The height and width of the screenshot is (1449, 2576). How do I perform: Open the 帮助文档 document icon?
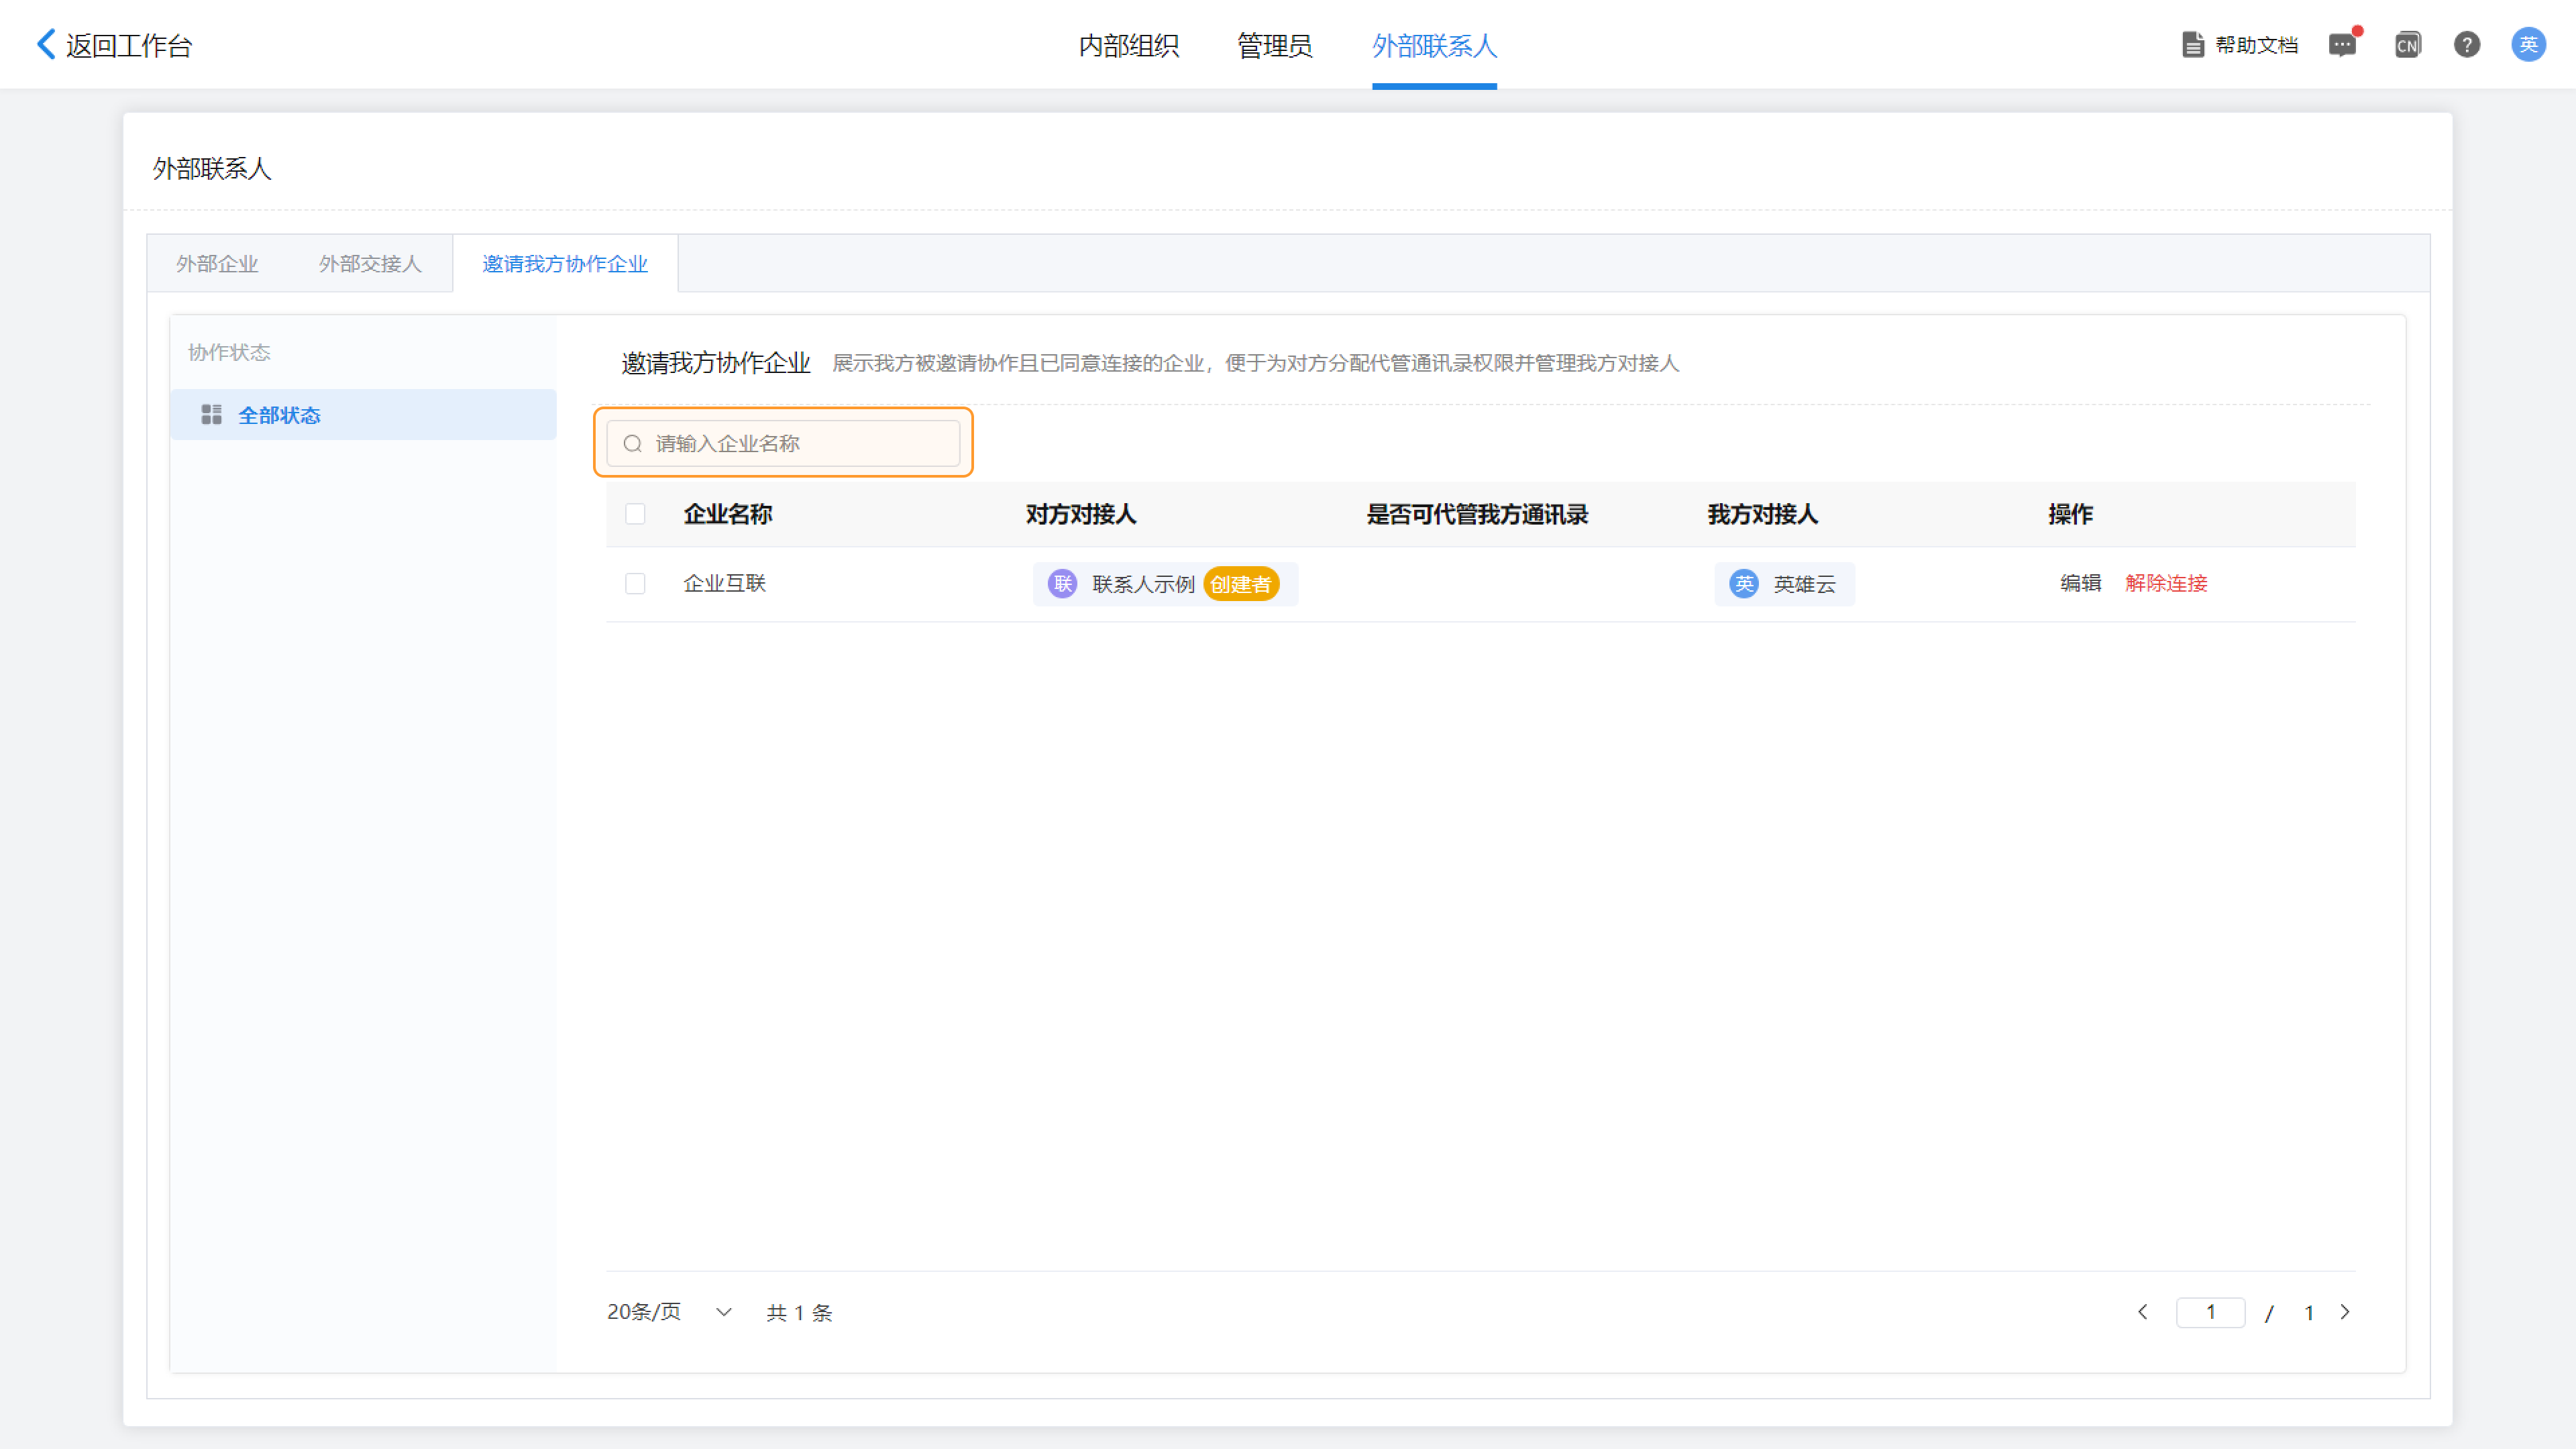(x=2193, y=45)
